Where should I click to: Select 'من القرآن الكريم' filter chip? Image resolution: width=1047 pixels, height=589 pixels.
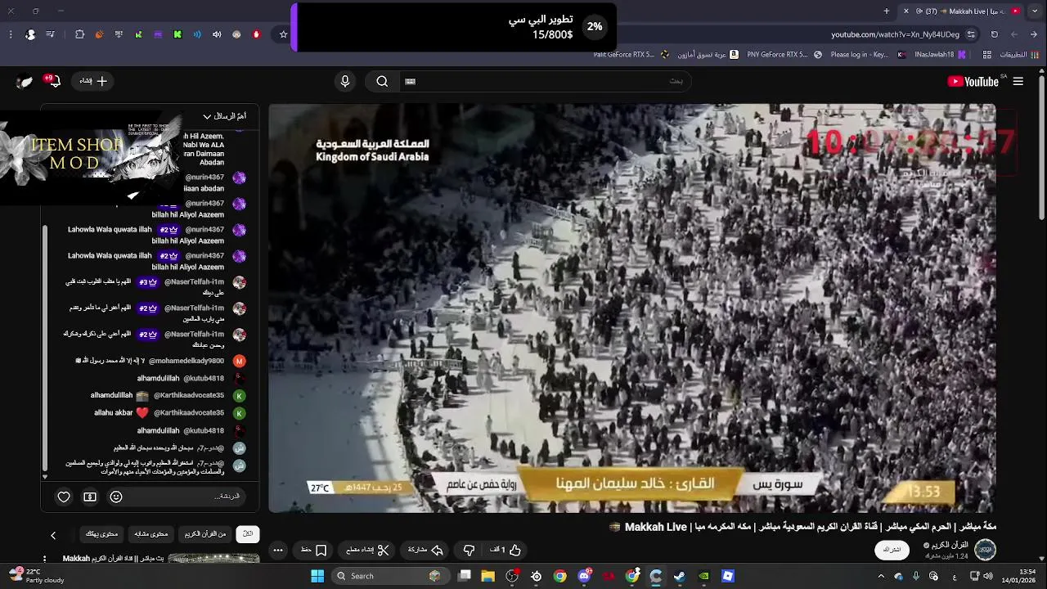tap(205, 534)
